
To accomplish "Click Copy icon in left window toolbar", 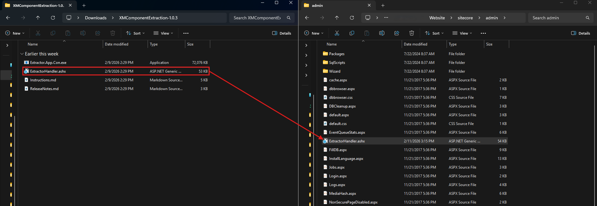I will [x=53, y=33].
